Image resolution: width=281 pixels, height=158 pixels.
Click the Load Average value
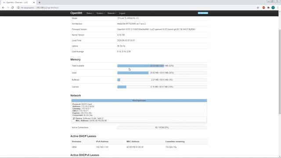point(124,52)
